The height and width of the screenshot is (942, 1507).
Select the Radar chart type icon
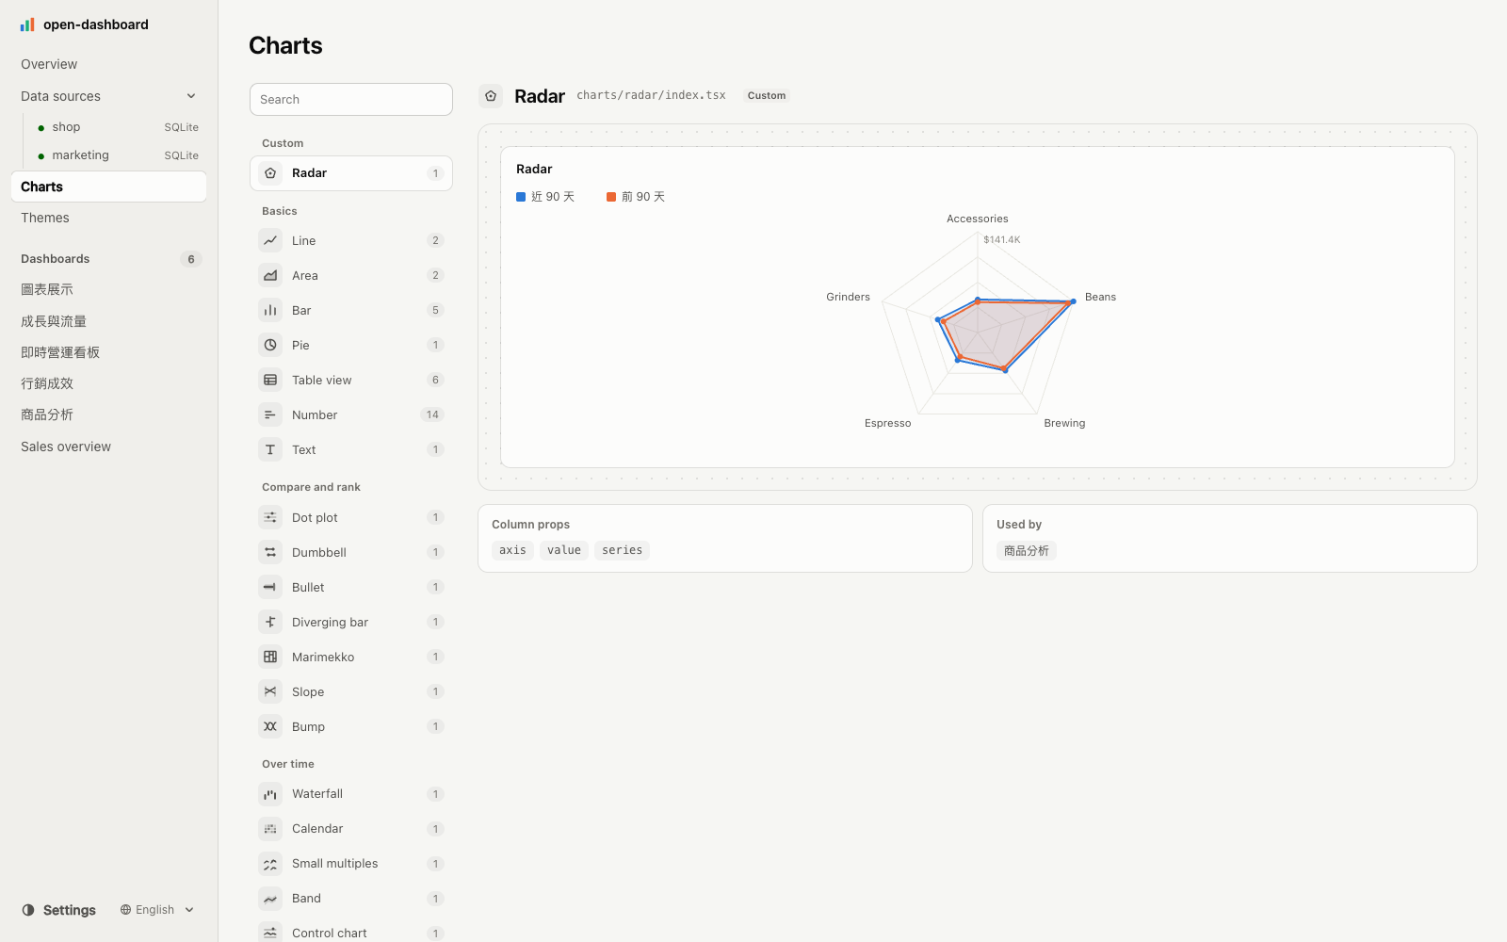(x=270, y=173)
